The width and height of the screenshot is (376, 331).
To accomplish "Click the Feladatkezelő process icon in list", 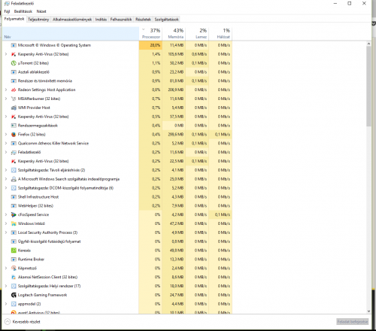I will [14, 152].
